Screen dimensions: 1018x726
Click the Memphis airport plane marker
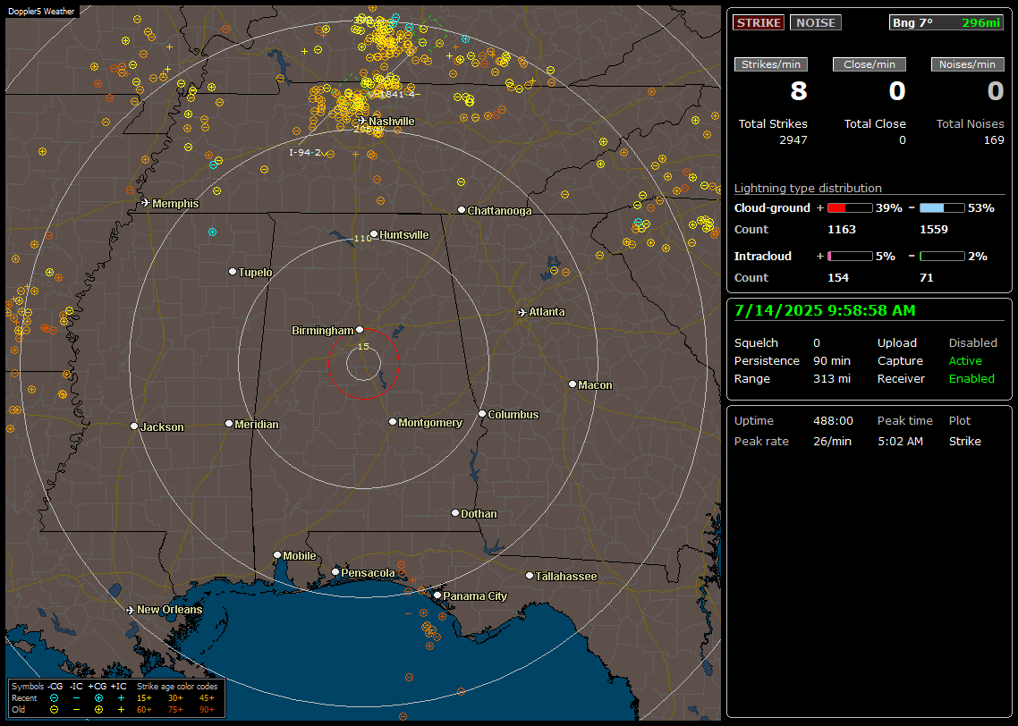point(146,203)
